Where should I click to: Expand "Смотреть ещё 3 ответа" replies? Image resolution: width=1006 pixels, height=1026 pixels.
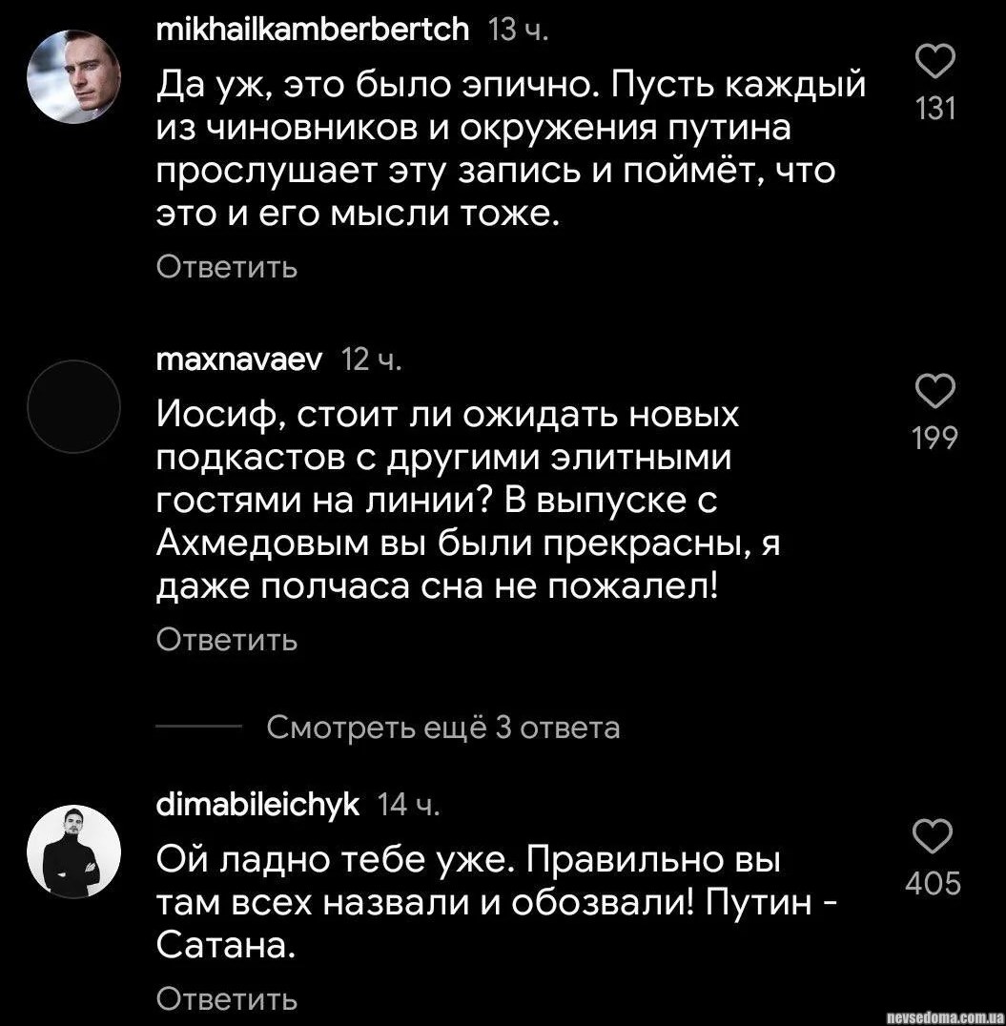(442, 728)
